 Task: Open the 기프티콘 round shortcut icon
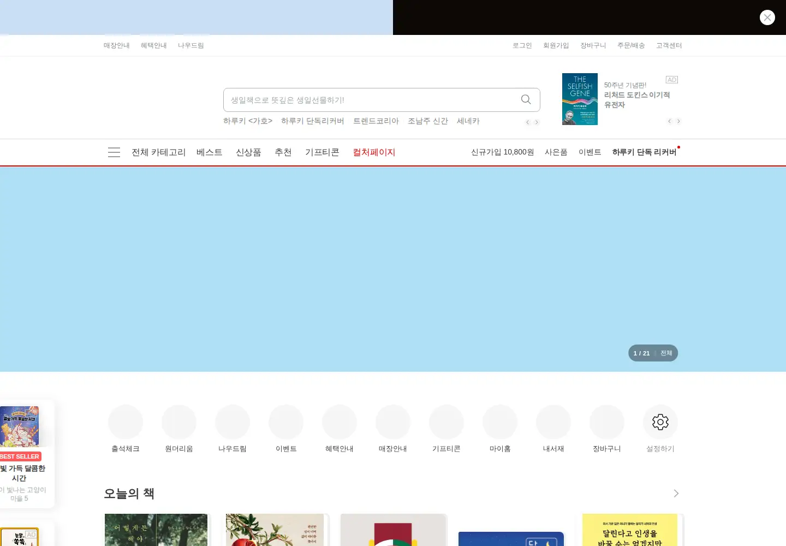click(x=446, y=422)
